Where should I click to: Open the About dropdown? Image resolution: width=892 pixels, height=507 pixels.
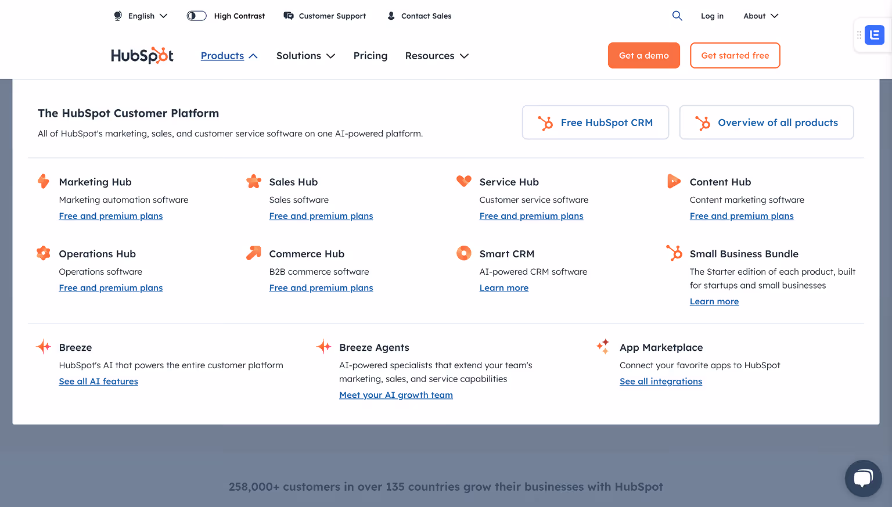click(760, 16)
